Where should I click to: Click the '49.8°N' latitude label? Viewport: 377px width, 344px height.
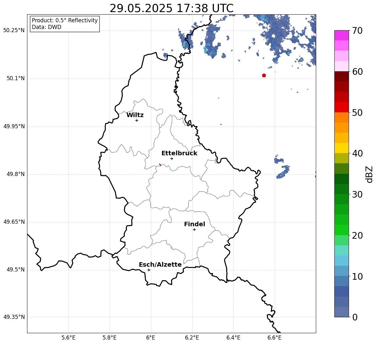[16, 174]
